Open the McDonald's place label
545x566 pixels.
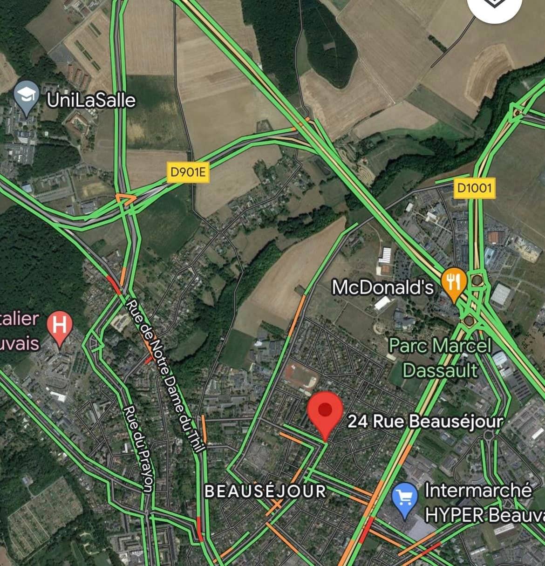pos(382,287)
